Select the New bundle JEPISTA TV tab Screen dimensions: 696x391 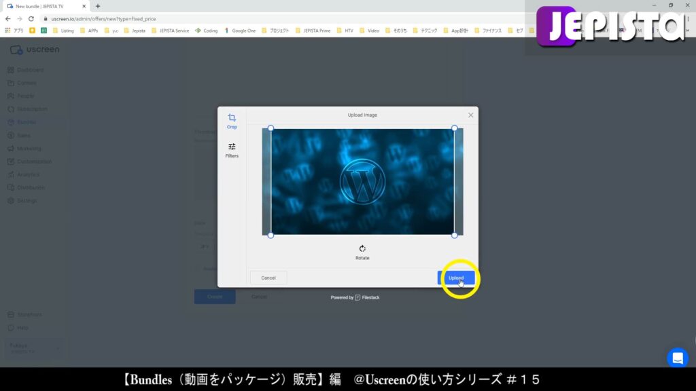[x=46, y=6]
